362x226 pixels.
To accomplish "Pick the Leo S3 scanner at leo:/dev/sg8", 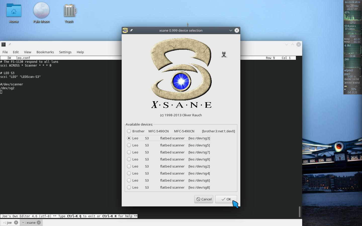I will (x=129, y=187).
